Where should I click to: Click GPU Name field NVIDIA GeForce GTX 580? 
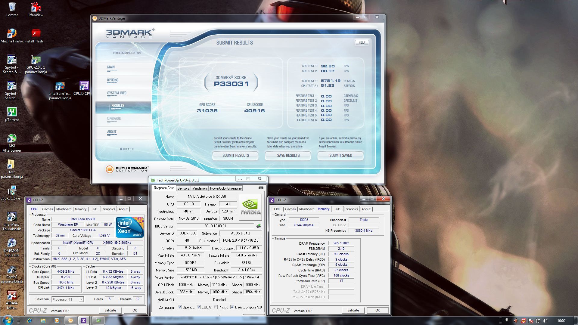[207, 197]
